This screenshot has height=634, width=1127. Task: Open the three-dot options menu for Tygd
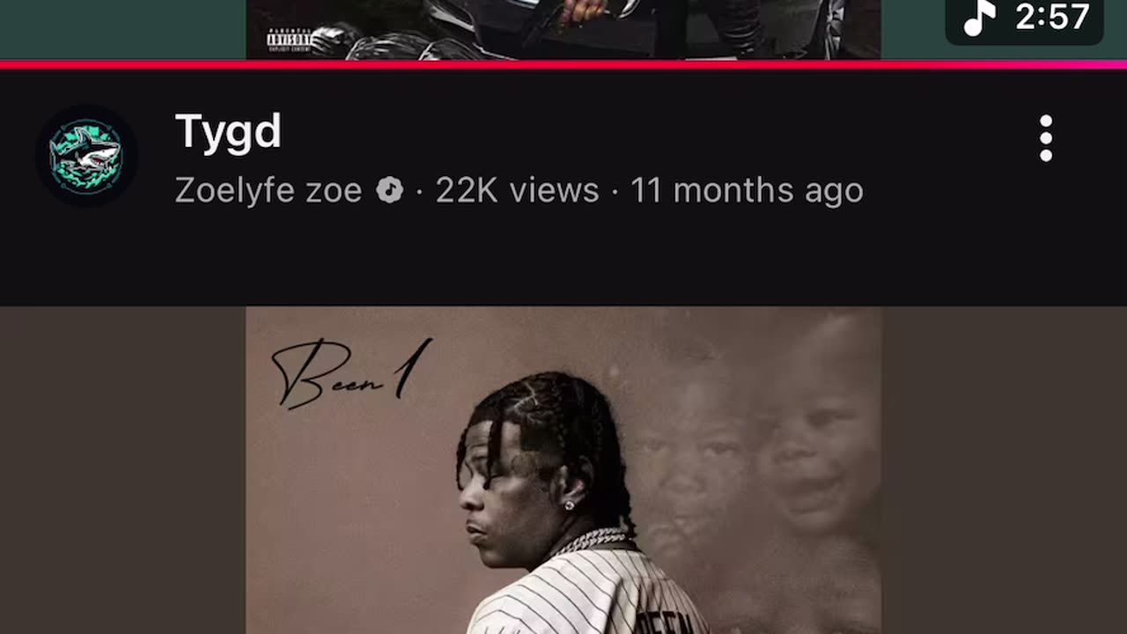tap(1045, 138)
